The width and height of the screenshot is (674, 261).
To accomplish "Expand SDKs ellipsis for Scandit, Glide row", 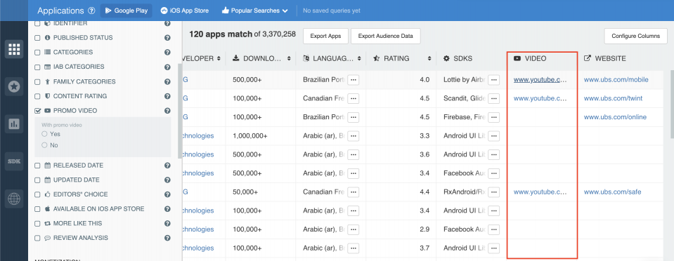I will 494,98.
